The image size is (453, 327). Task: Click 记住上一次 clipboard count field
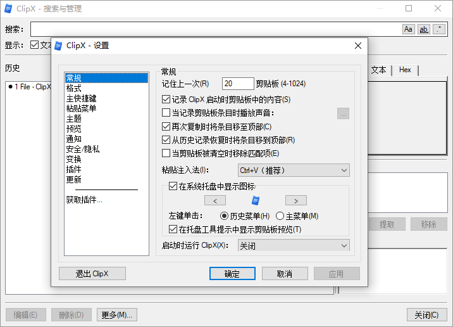(238, 84)
